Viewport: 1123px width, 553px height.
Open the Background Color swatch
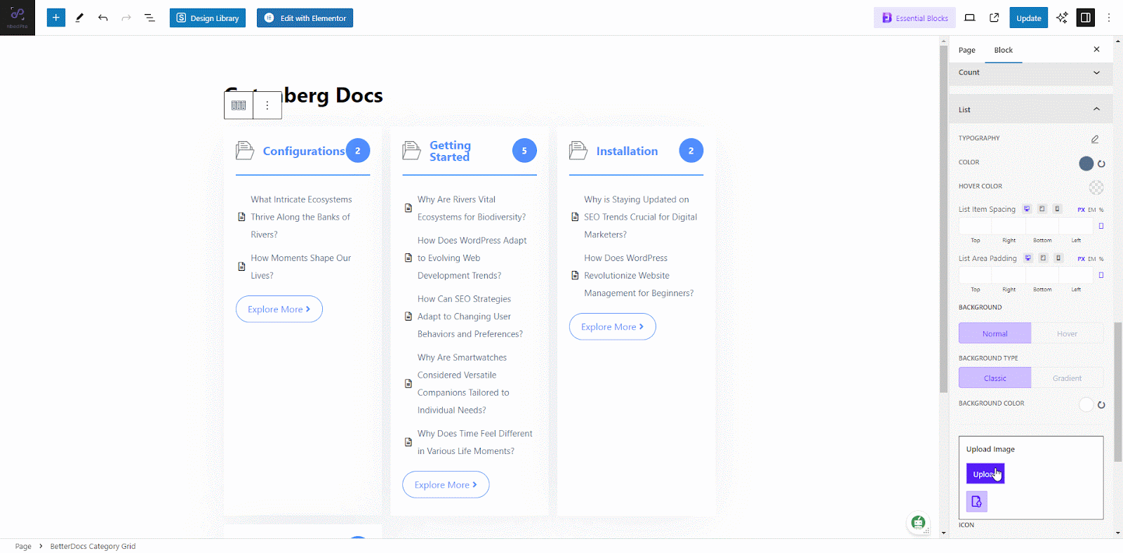[x=1086, y=405]
